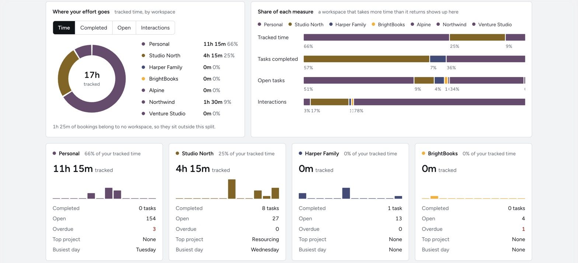Click the BrightBooks legend dot in the donut list
The image size is (578, 263).
tap(143, 79)
